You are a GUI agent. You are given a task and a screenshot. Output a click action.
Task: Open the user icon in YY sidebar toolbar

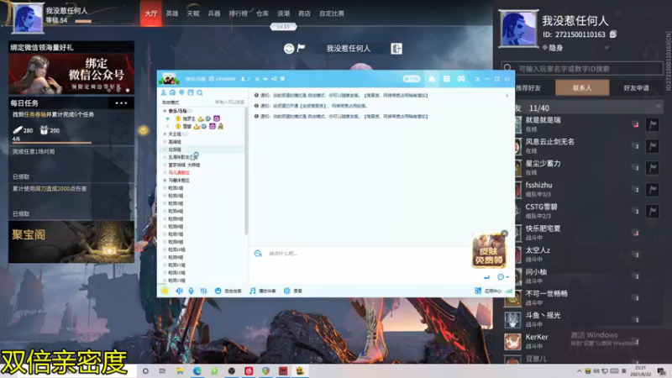tap(163, 92)
